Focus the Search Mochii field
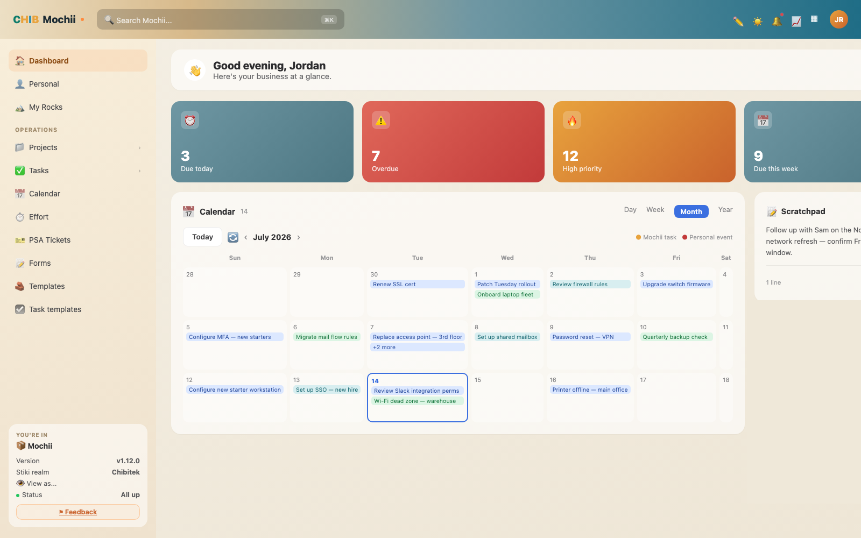The image size is (861, 538). click(221, 20)
